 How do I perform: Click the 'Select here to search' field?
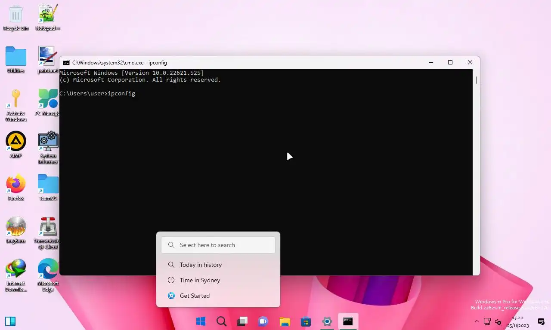pos(218,245)
